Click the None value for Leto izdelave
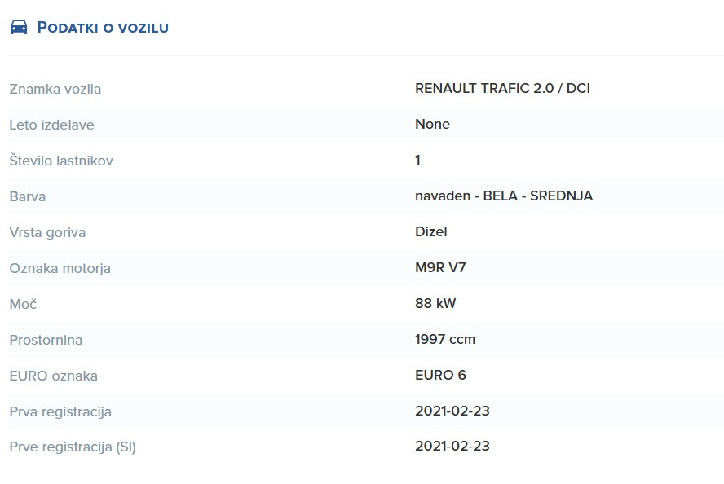The image size is (724, 484). tap(432, 124)
